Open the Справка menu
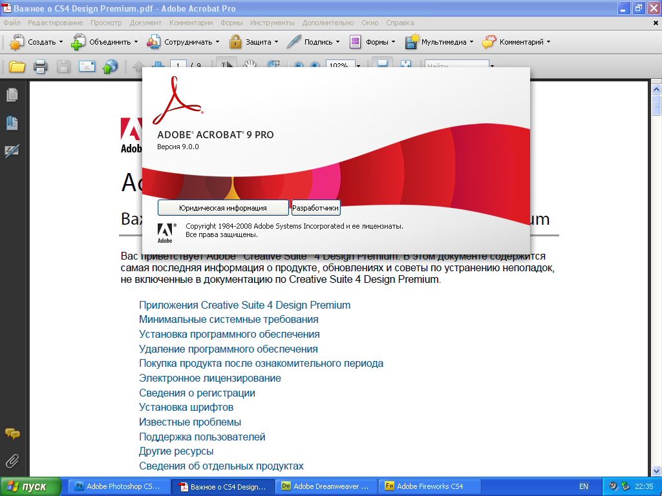This screenshot has height=496, width=662. (x=400, y=23)
